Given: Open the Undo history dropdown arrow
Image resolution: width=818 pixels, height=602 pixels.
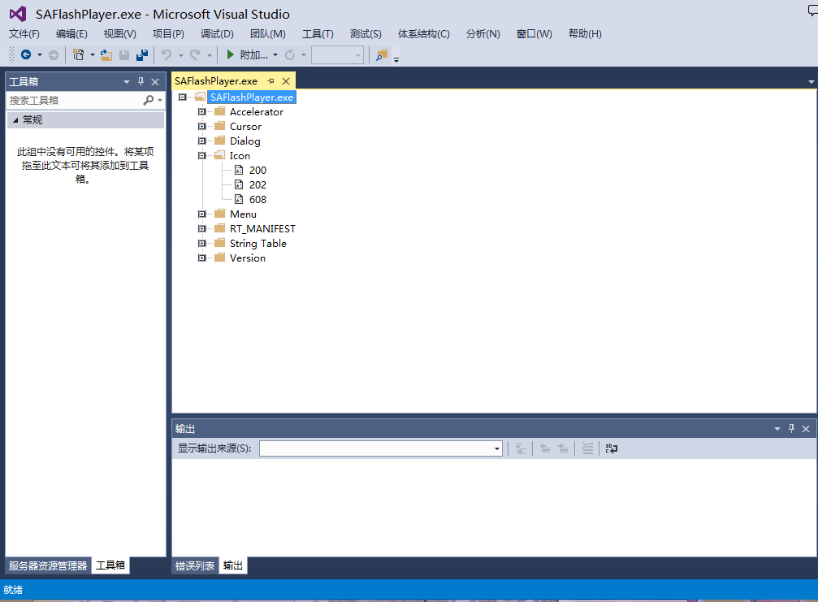Looking at the screenshot, I should pos(181,54).
